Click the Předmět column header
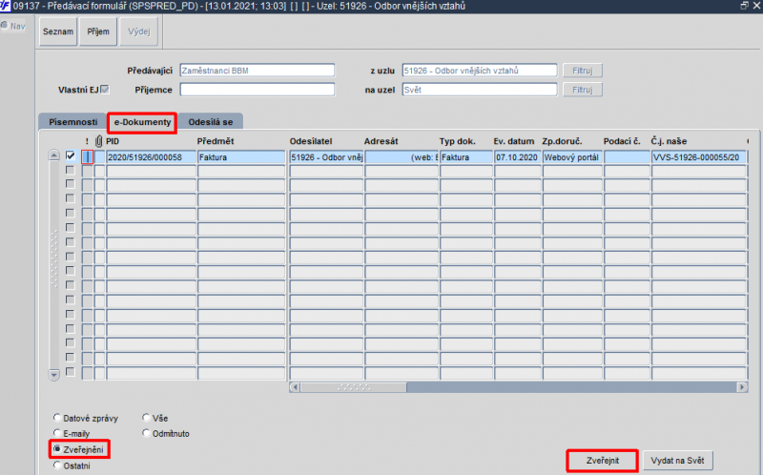 (x=216, y=141)
